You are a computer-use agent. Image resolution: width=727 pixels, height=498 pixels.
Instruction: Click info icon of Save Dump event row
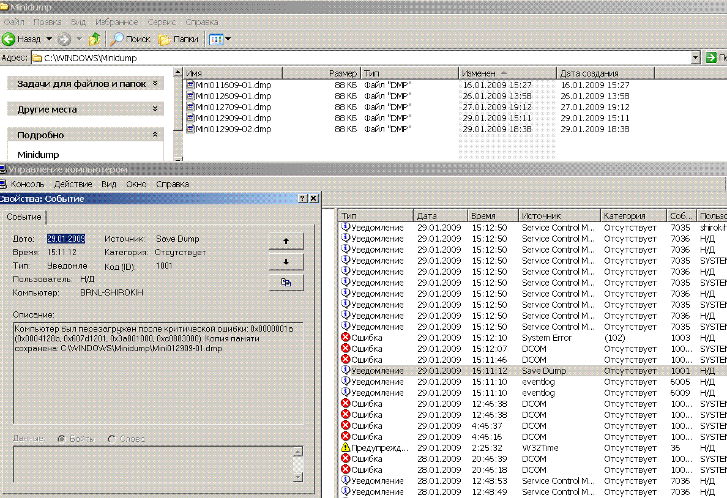[345, 371]
